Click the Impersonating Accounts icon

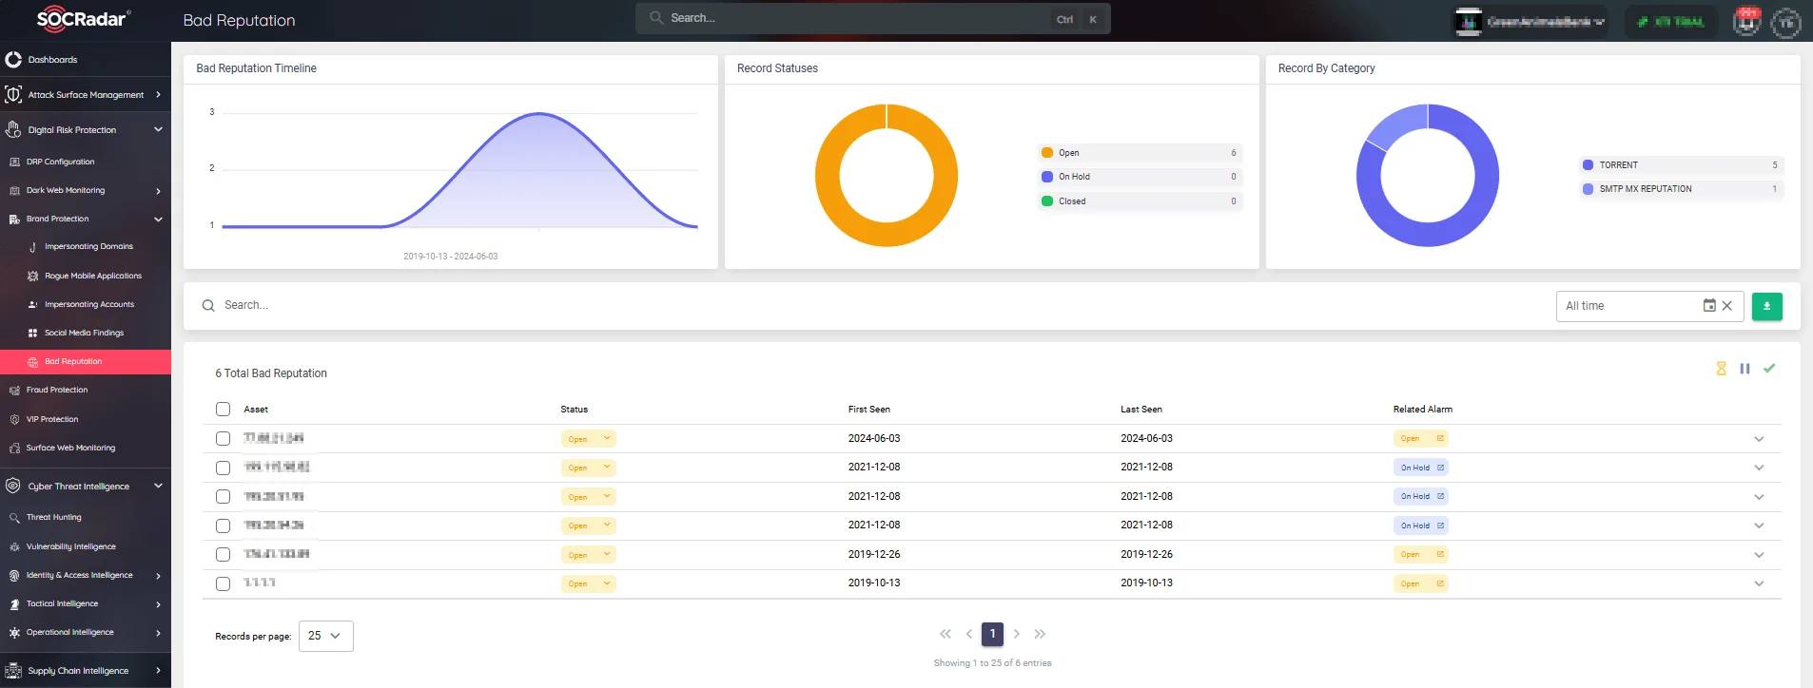pos(33,304)
